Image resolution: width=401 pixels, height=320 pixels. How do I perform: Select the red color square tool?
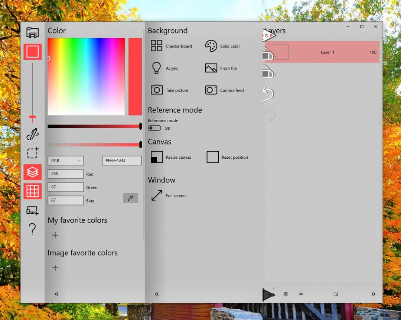(x=32, y=51)
